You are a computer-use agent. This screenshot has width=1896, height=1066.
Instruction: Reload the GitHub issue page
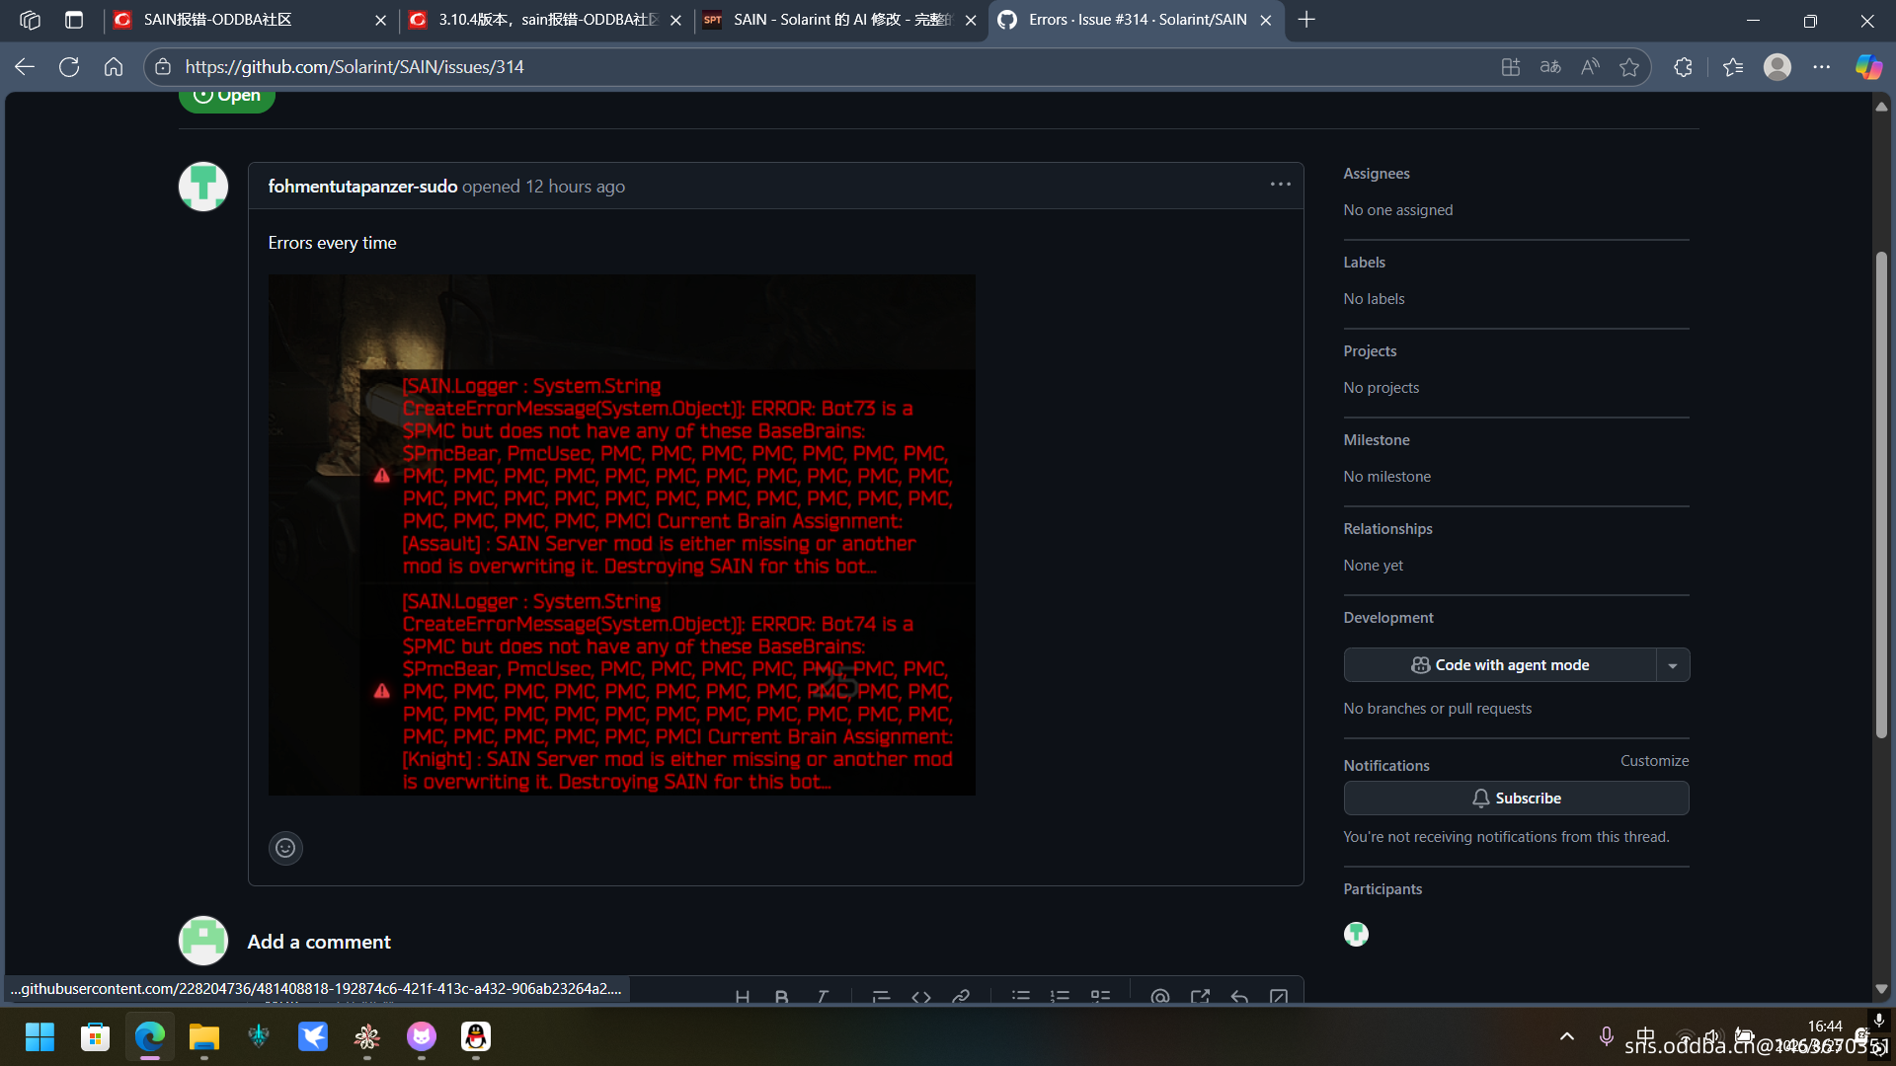click(69, 67)
